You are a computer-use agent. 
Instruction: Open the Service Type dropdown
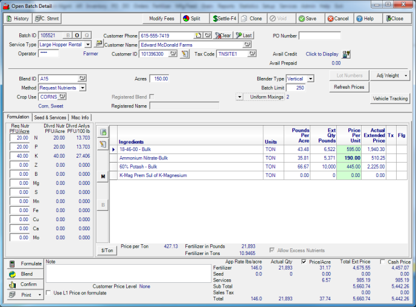click(88, 45)
